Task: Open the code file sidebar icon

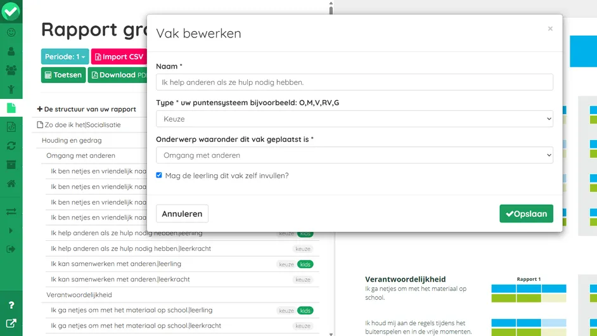Action: click(11, 127)
